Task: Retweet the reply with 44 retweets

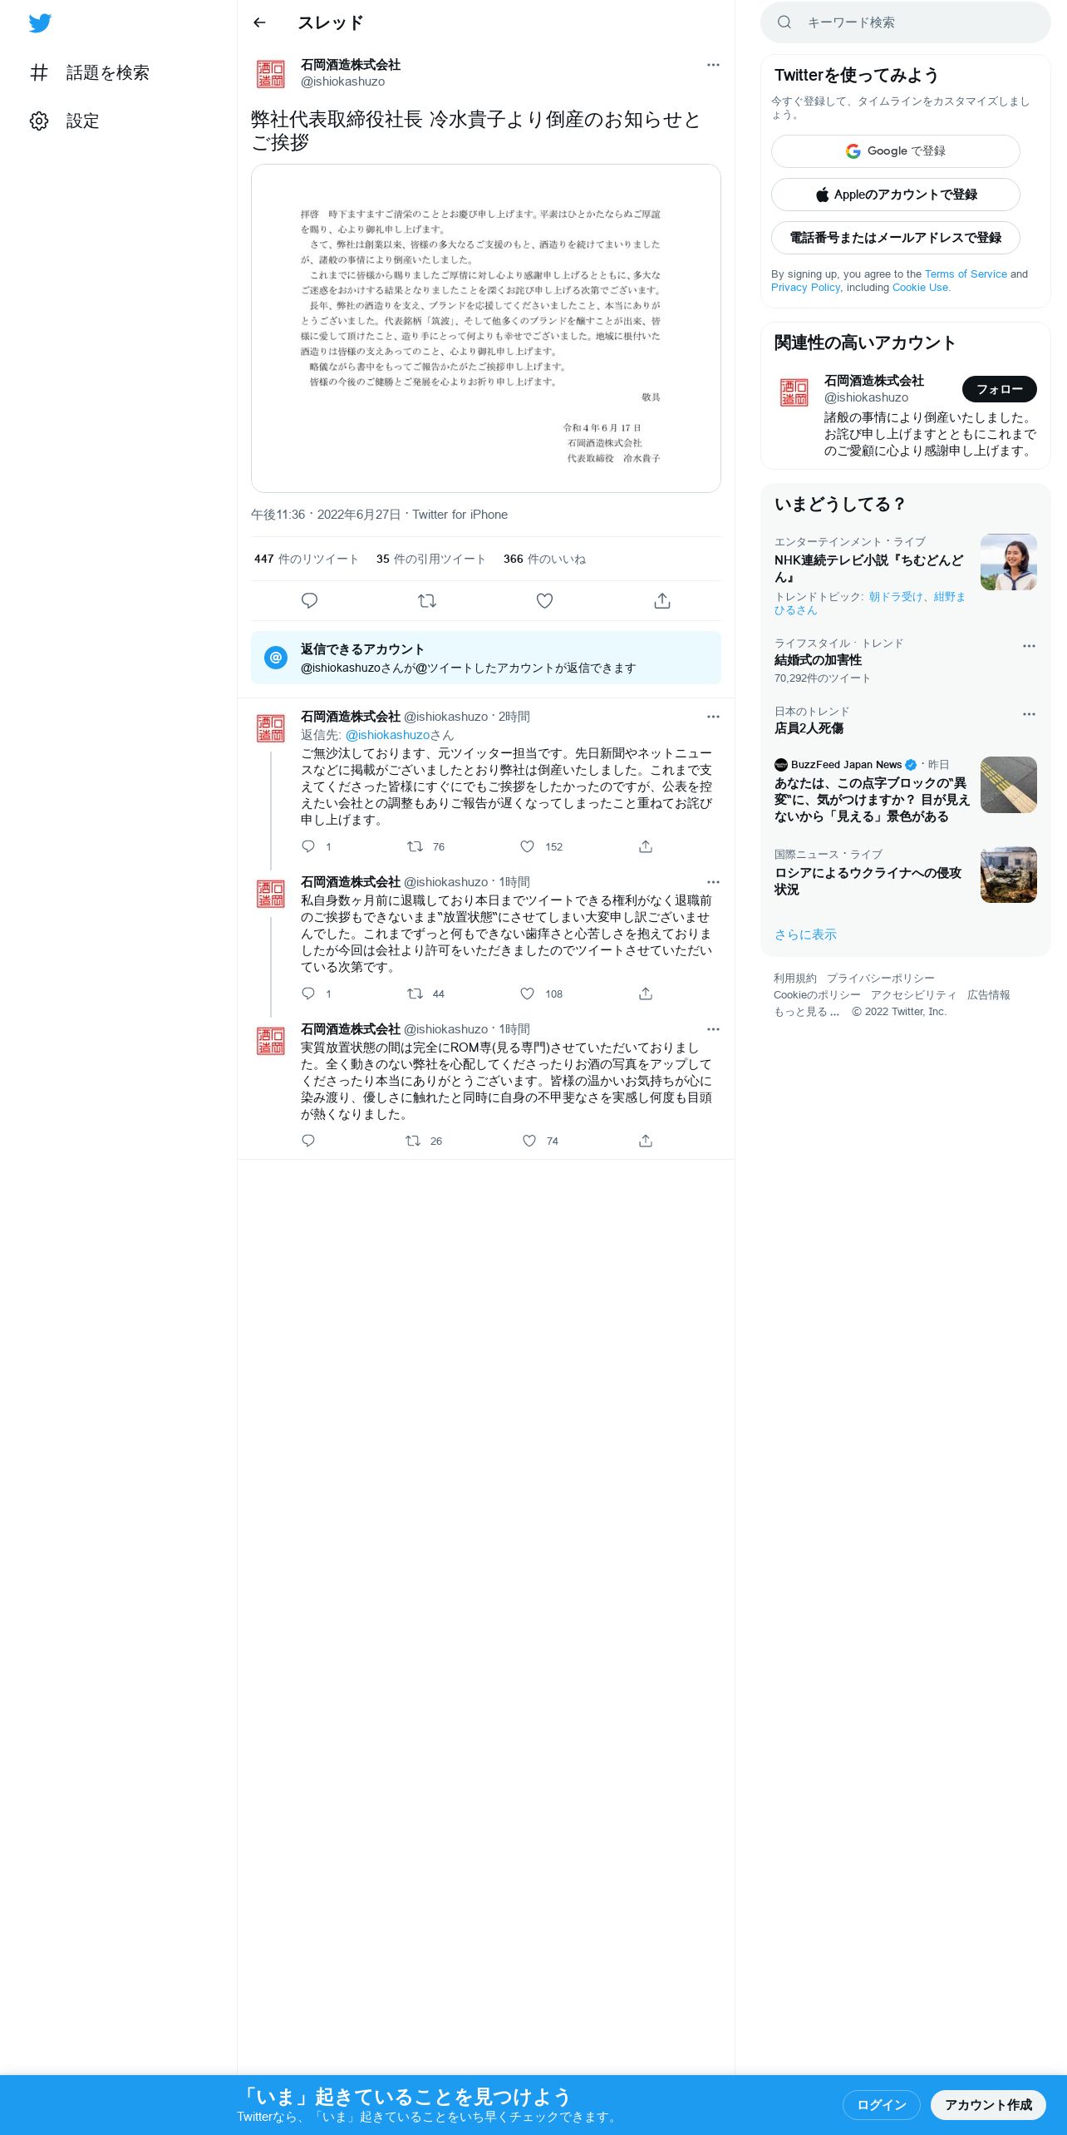Action: [x=415, y=994]
